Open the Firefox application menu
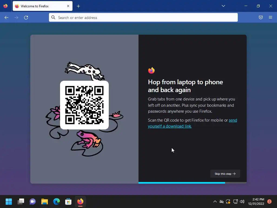 tap(271, 17)
